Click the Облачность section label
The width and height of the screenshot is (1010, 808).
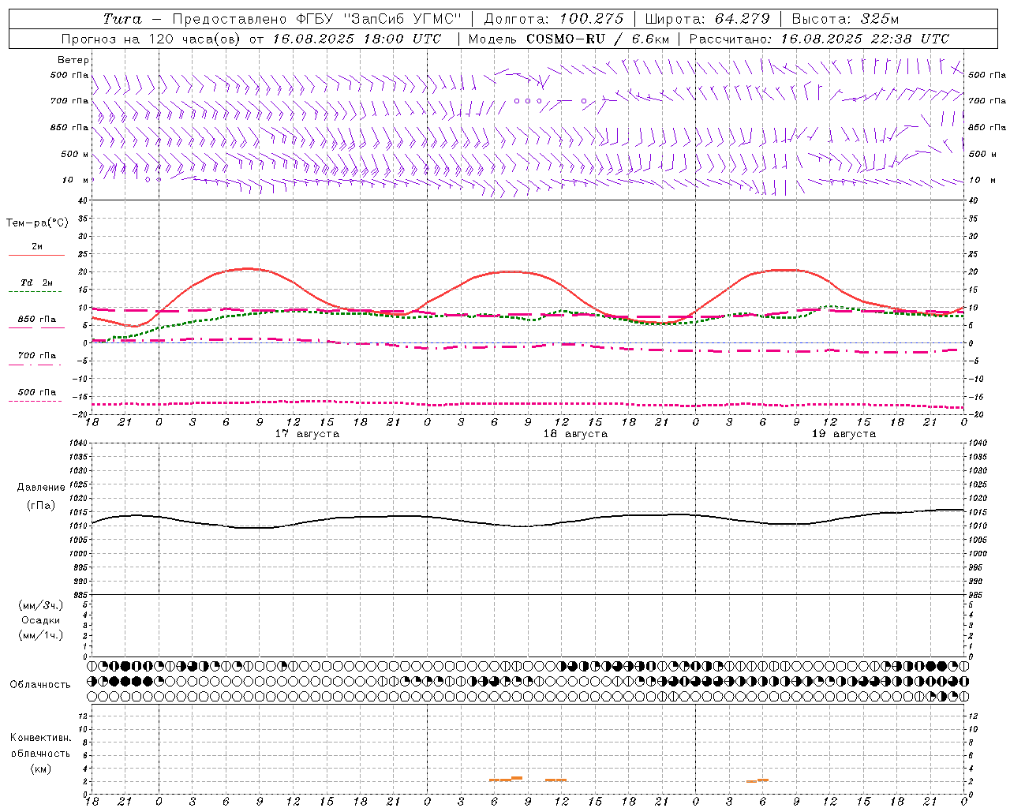(x=40, y=684)
